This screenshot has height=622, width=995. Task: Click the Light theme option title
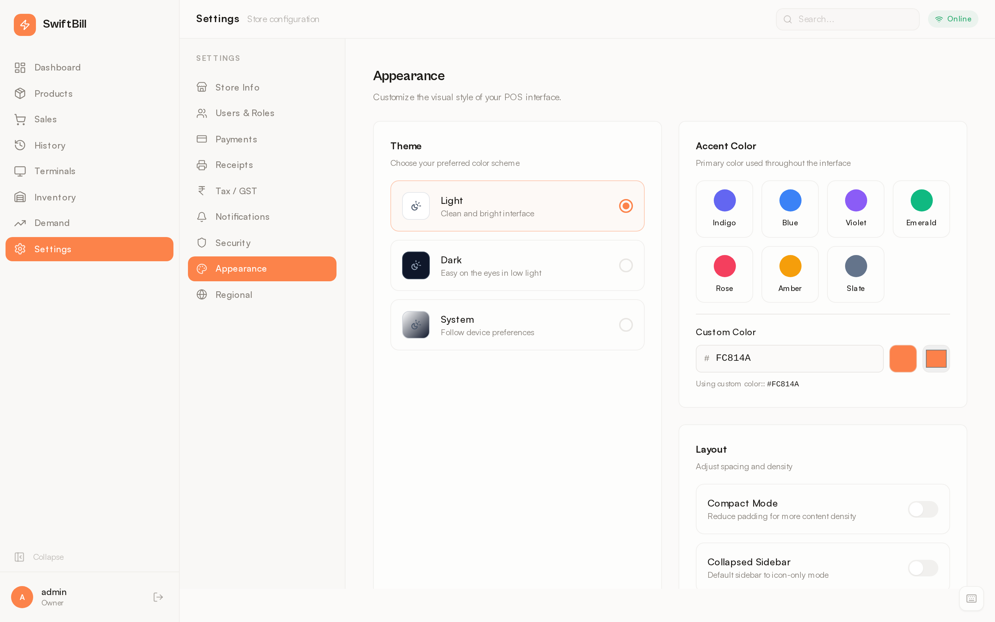(452, 201)
